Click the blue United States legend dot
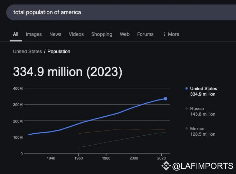 point(187,88)
